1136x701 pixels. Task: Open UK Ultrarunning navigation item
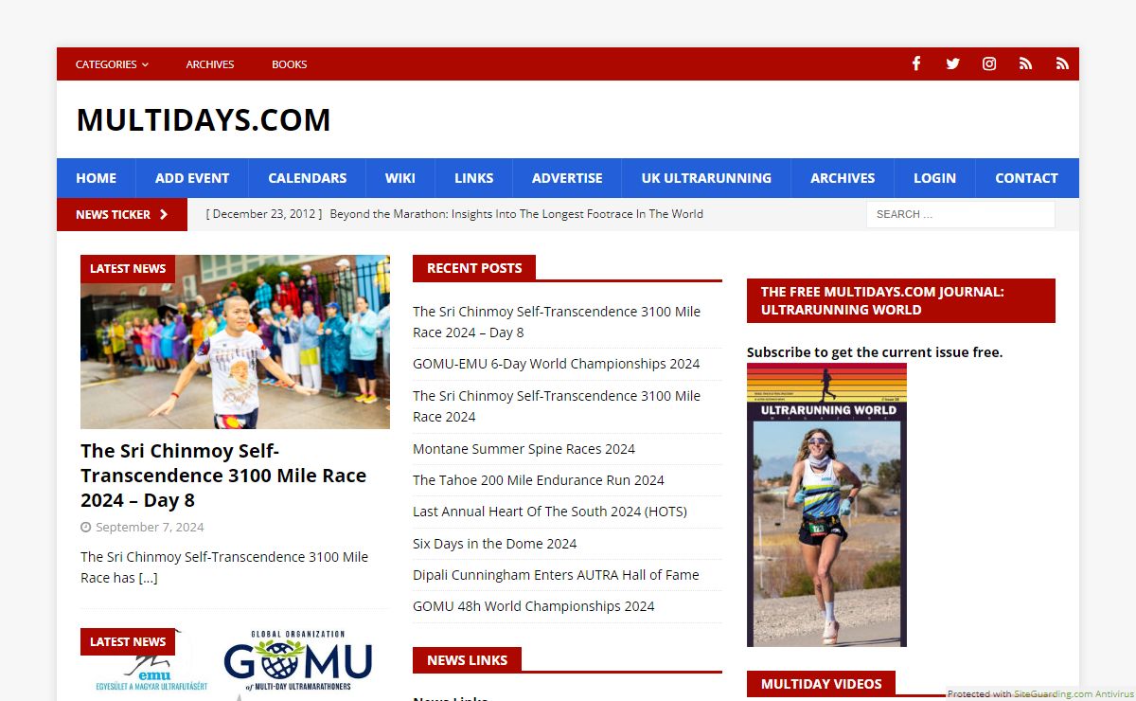coord(706,178)
